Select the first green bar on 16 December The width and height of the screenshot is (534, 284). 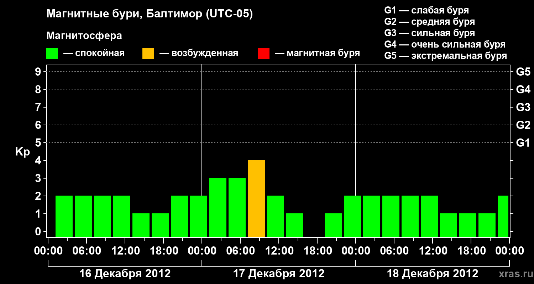tap(64, 217)
